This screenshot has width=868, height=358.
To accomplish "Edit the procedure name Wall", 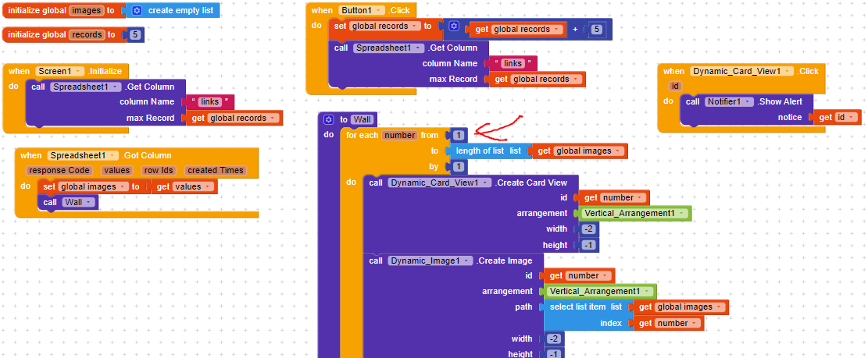I will pyautogui.click(x=362, y=120).
